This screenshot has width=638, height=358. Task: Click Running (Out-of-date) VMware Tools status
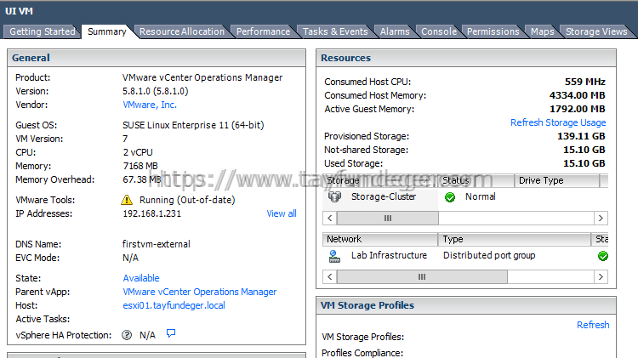click(x=187, y=200)
